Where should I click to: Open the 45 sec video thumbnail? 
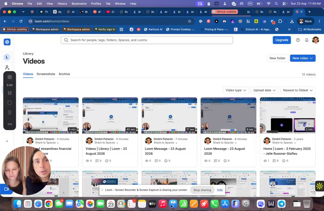tap(110, 115)
